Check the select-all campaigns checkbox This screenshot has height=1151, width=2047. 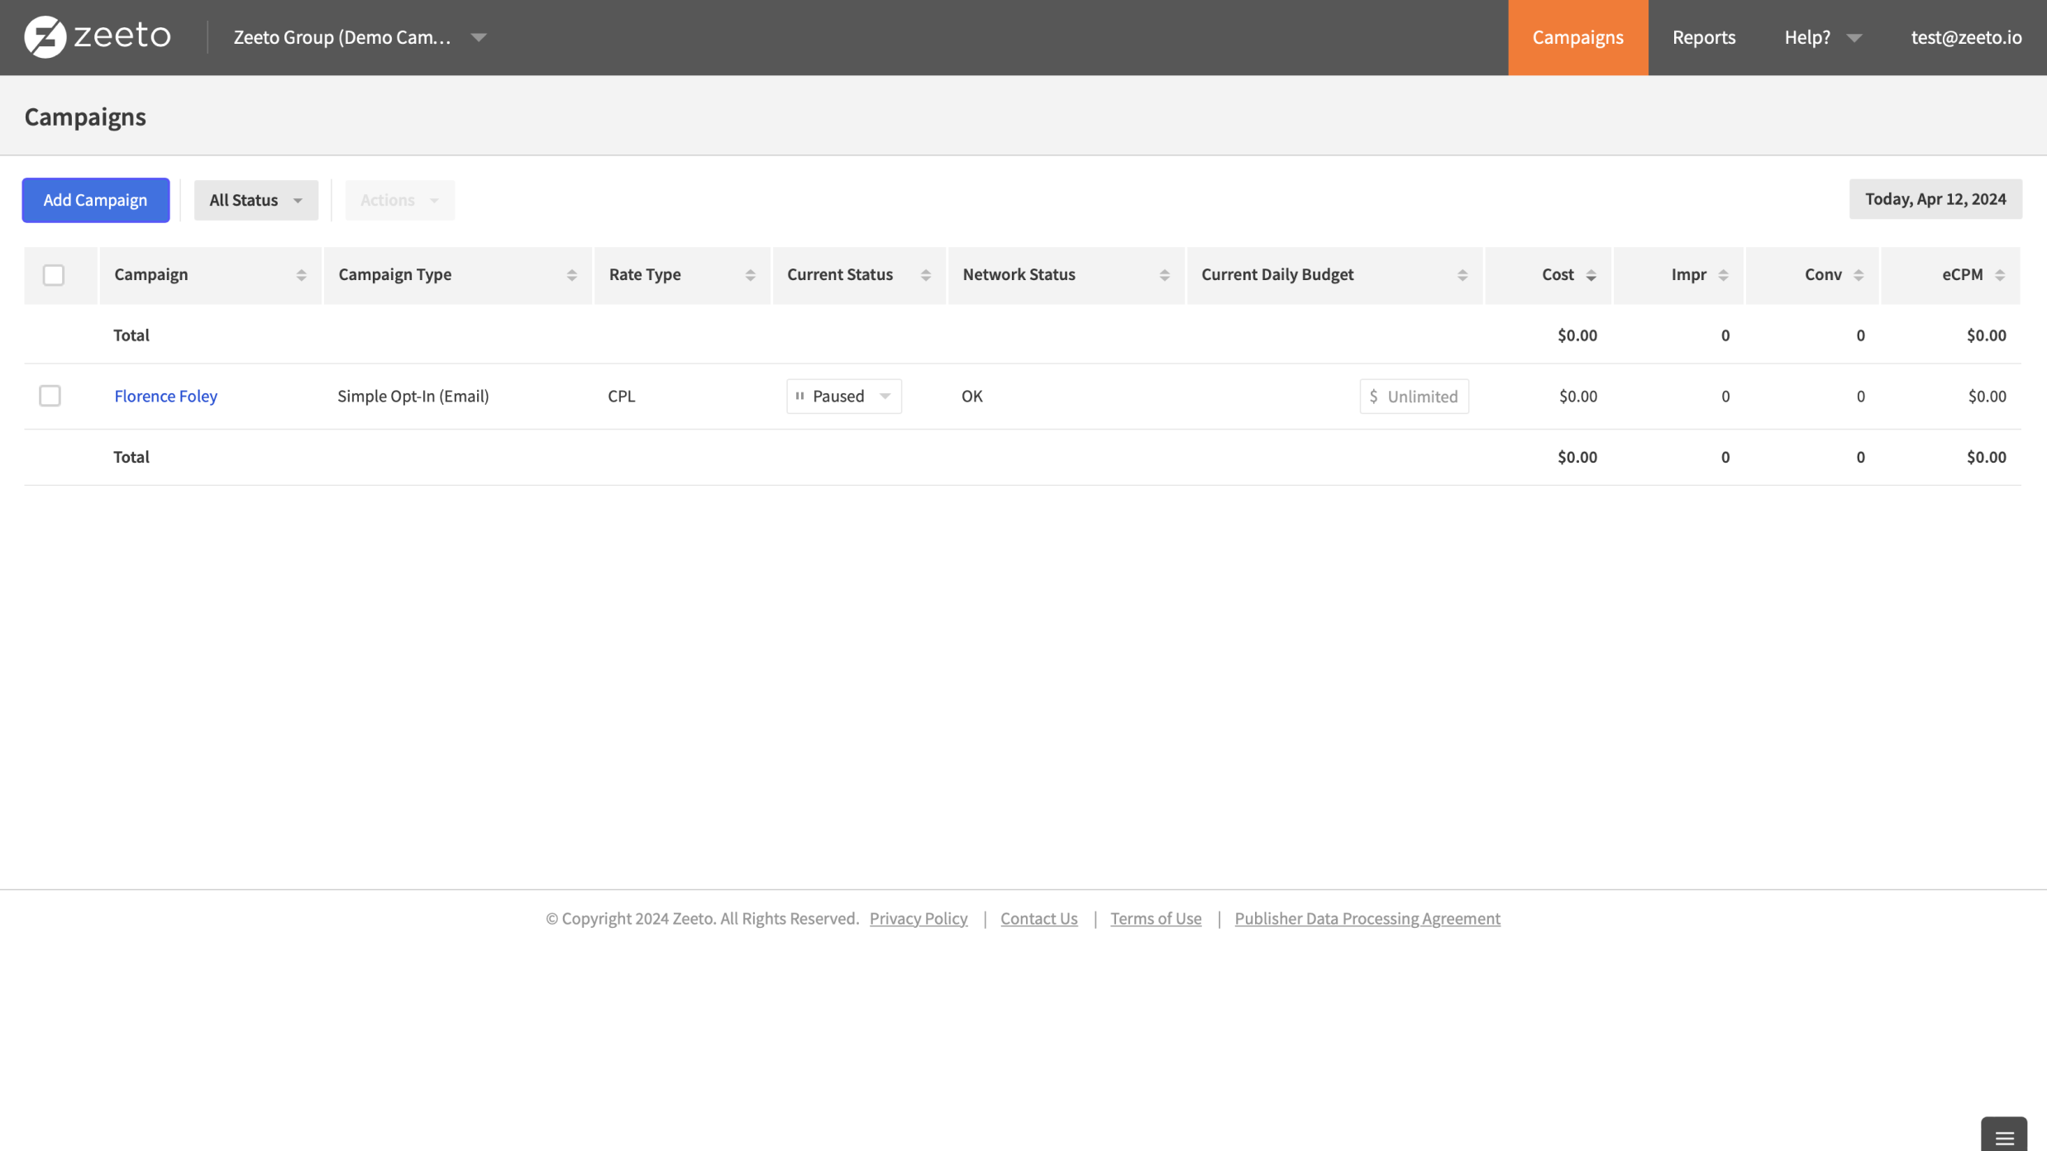click(x=53, y=274)
